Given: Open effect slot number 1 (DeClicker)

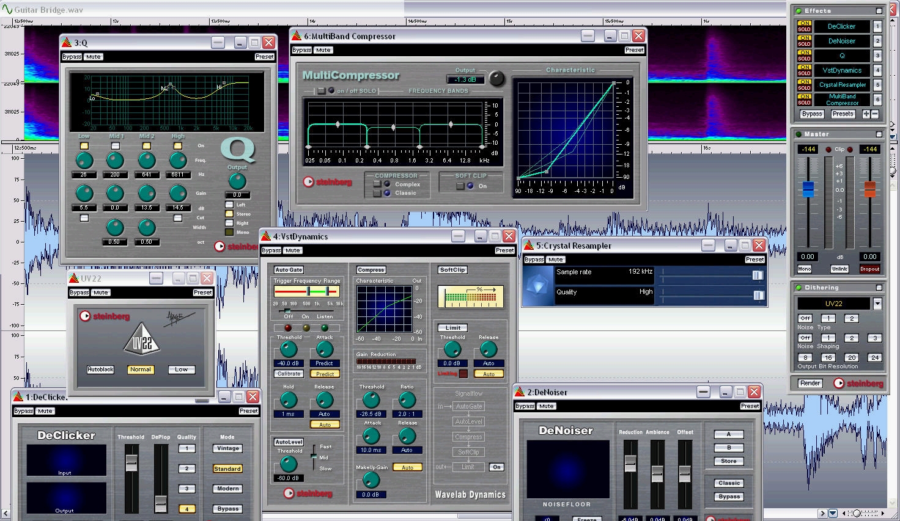Looking at the screenshot, I should 877,26.
